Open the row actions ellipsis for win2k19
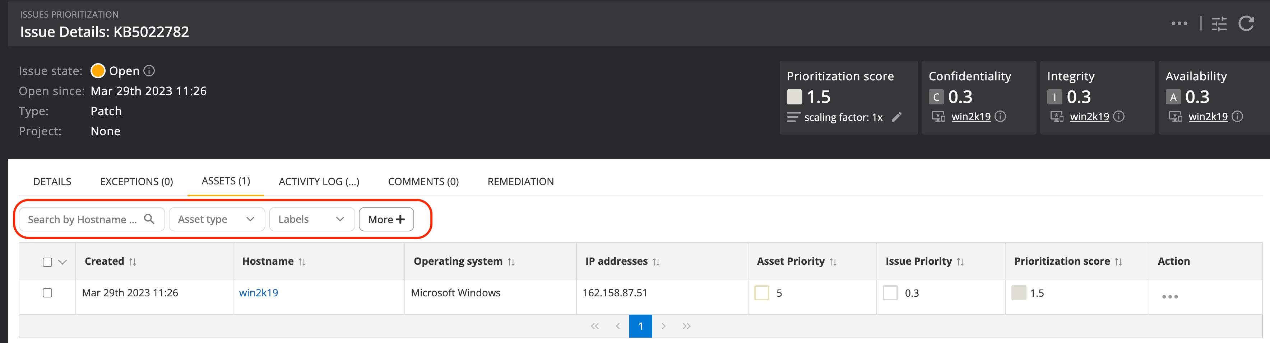The image size is (1270, 343). [x=1169, y=296]
